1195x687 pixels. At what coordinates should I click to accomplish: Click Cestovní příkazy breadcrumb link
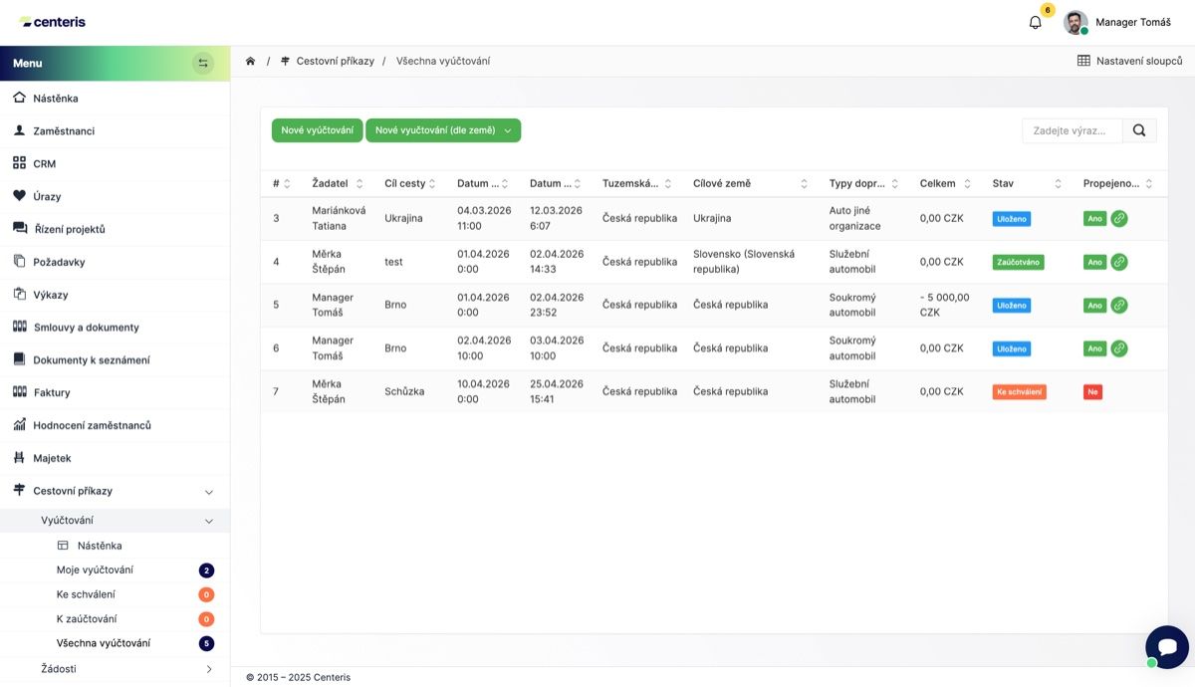point(335,61)
